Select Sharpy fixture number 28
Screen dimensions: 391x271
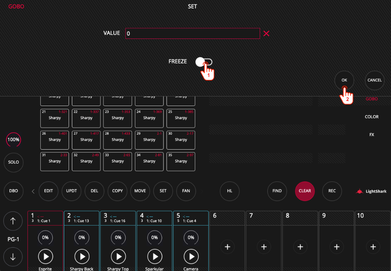tap(117, 140)
